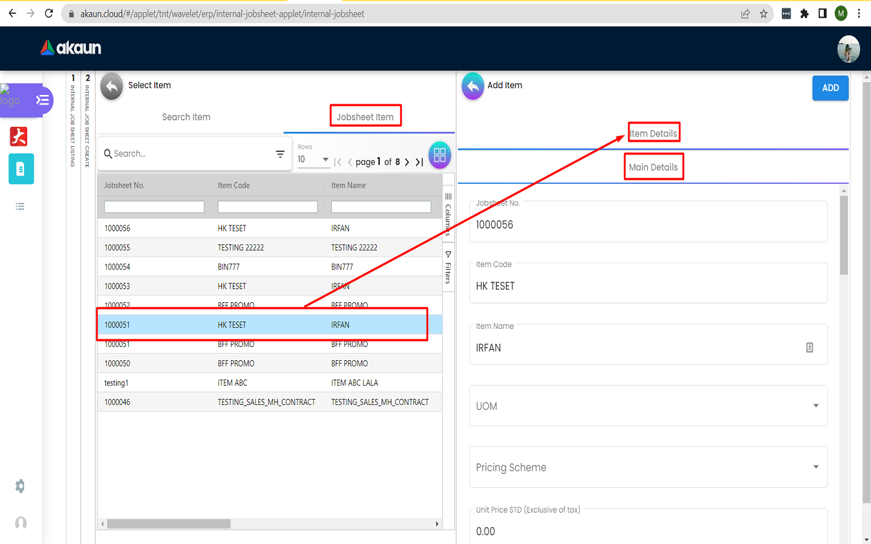Open the Columns side panel

click(448, 215)
